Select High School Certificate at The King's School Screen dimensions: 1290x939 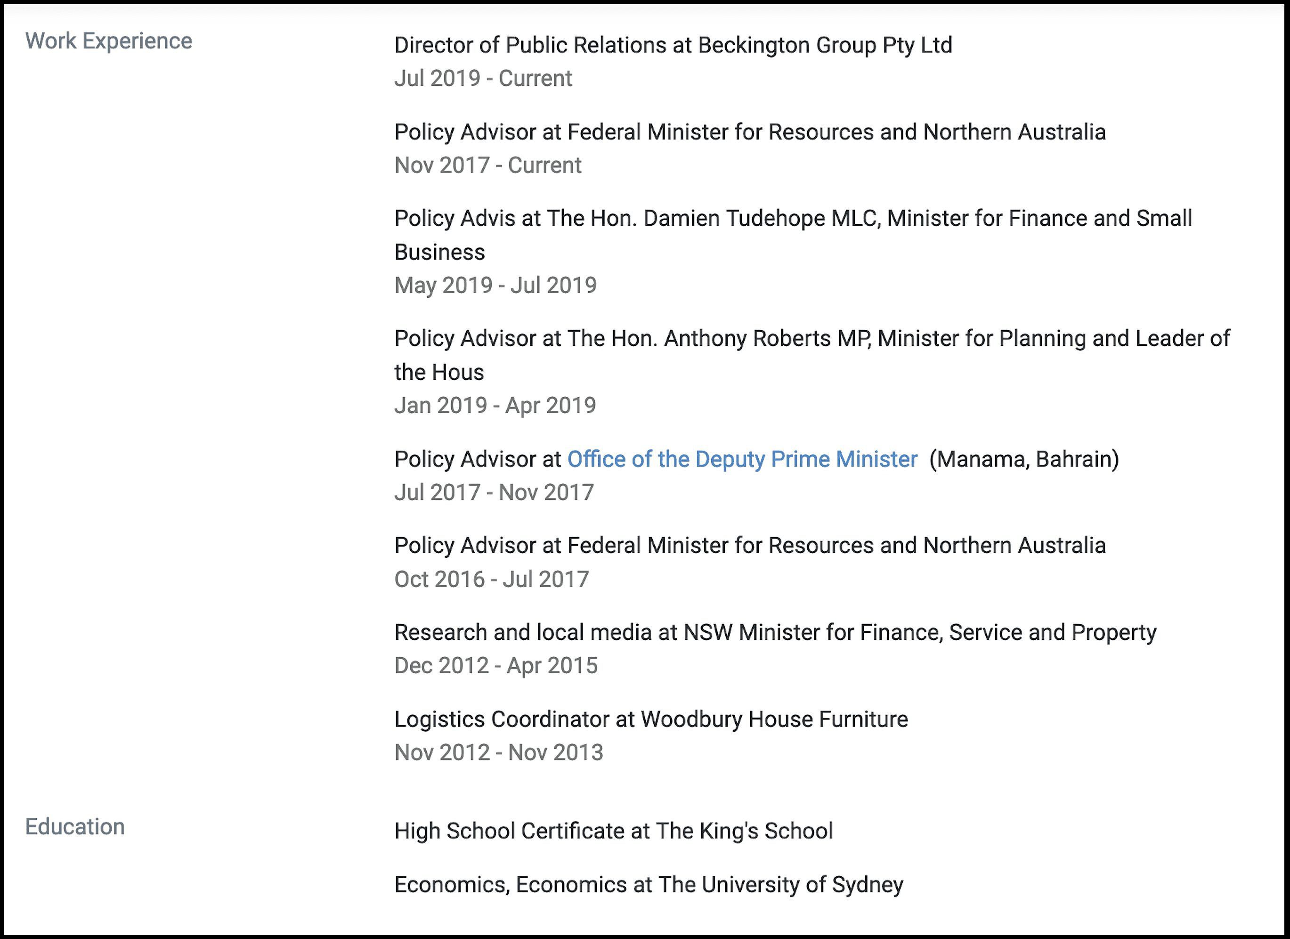pos(613,831)
